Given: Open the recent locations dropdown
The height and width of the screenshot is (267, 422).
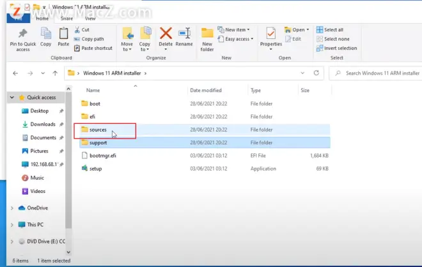Looking at the screenshot, I should (x=43, y=73).
